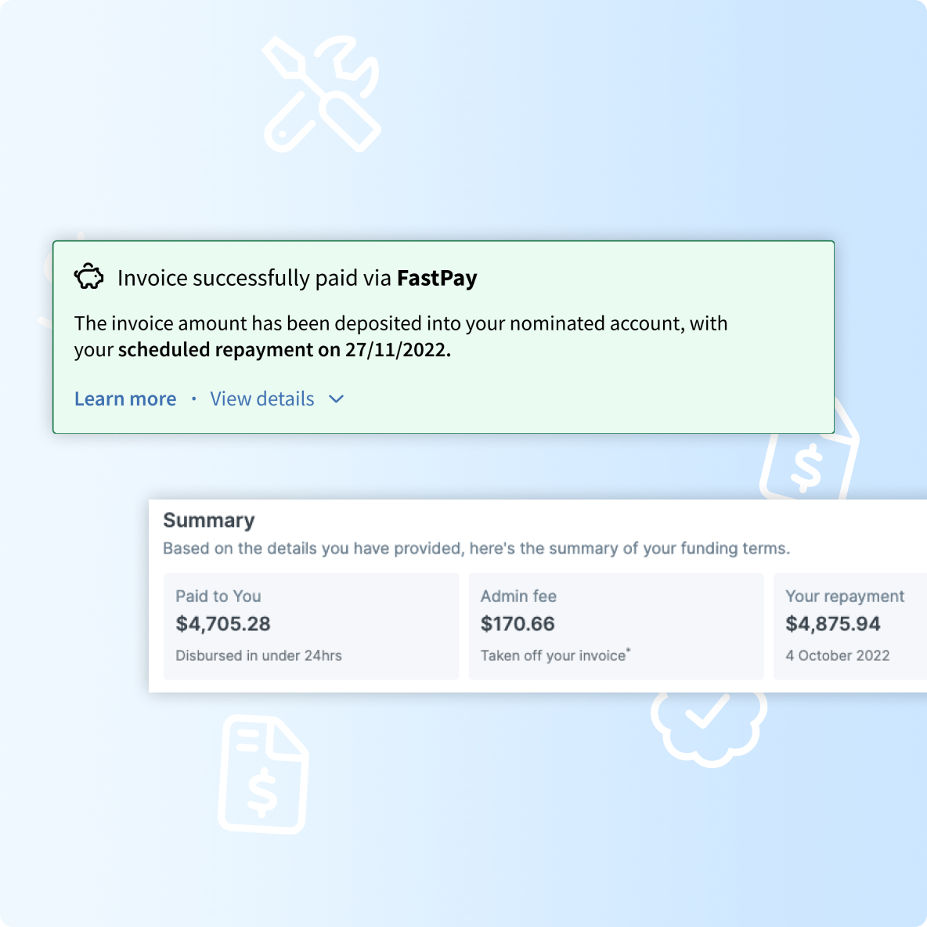The height and width of the screenshot is (927, 927).
Task: Click the View details text link
Action: (261, 399)
